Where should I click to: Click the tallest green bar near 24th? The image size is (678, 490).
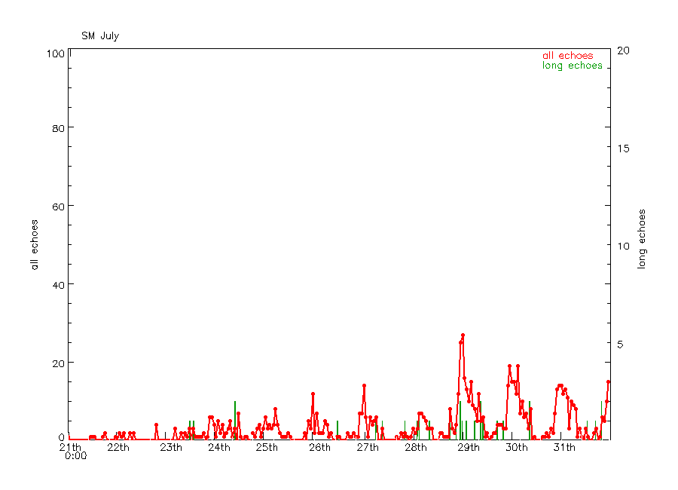235,421
